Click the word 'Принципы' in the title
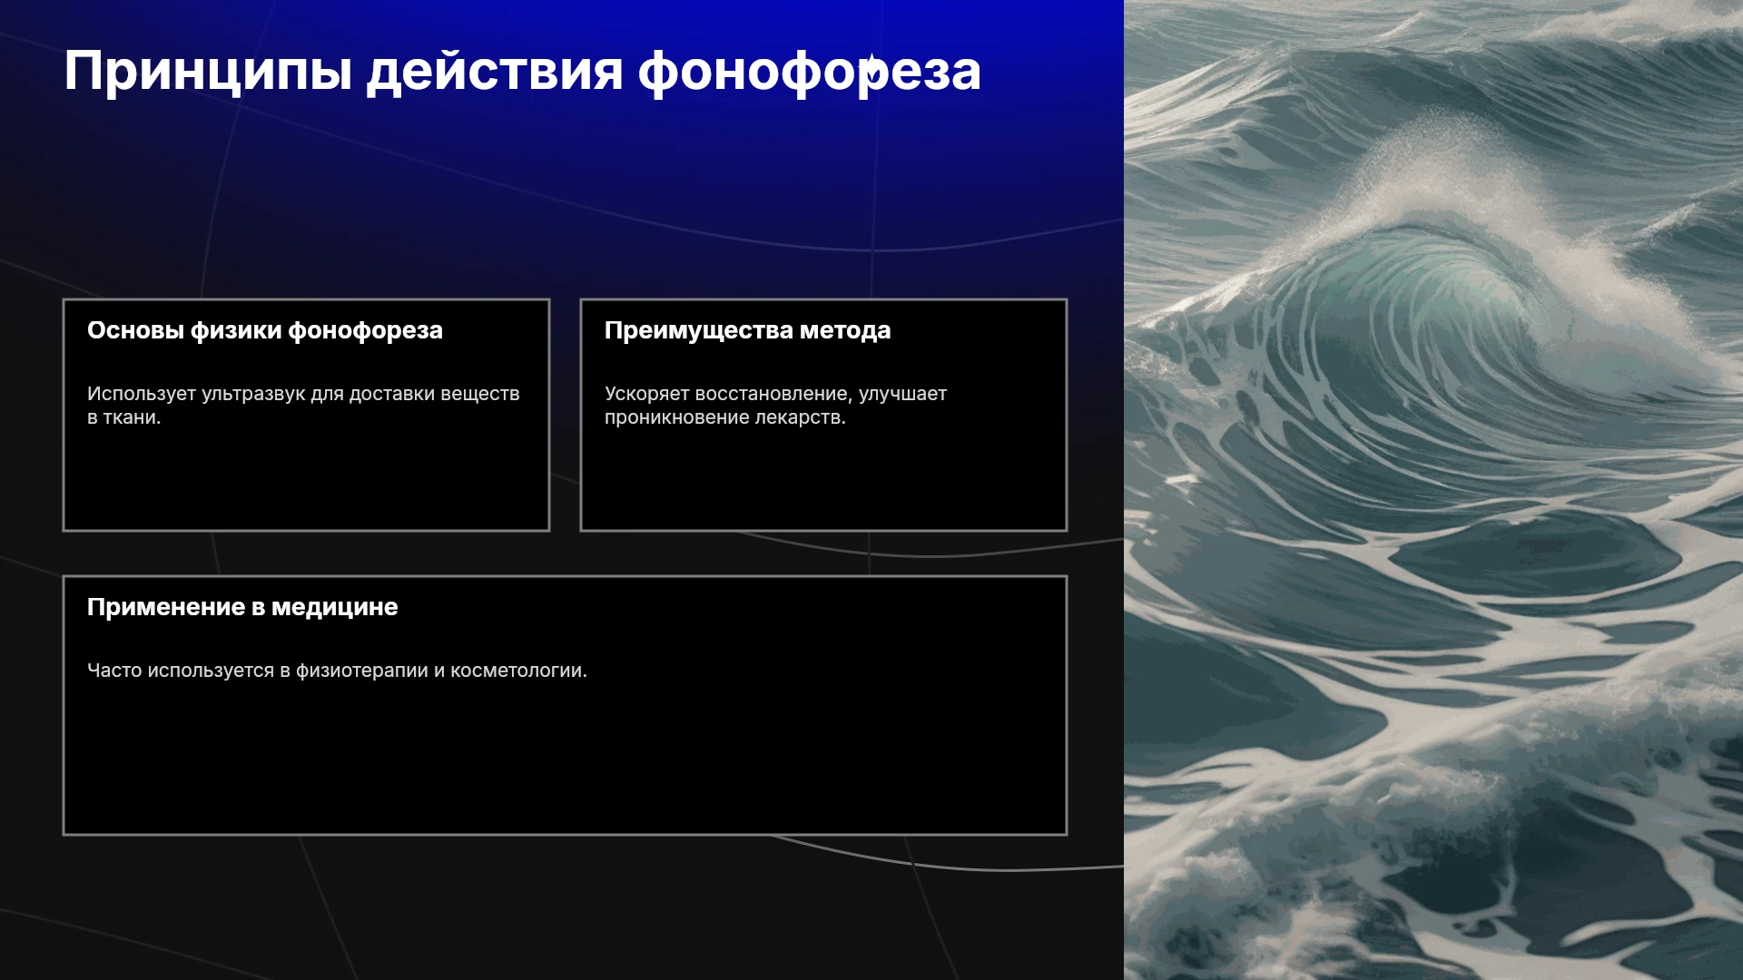This screenshot has height=980, width=1743. [x=208, y=72]
